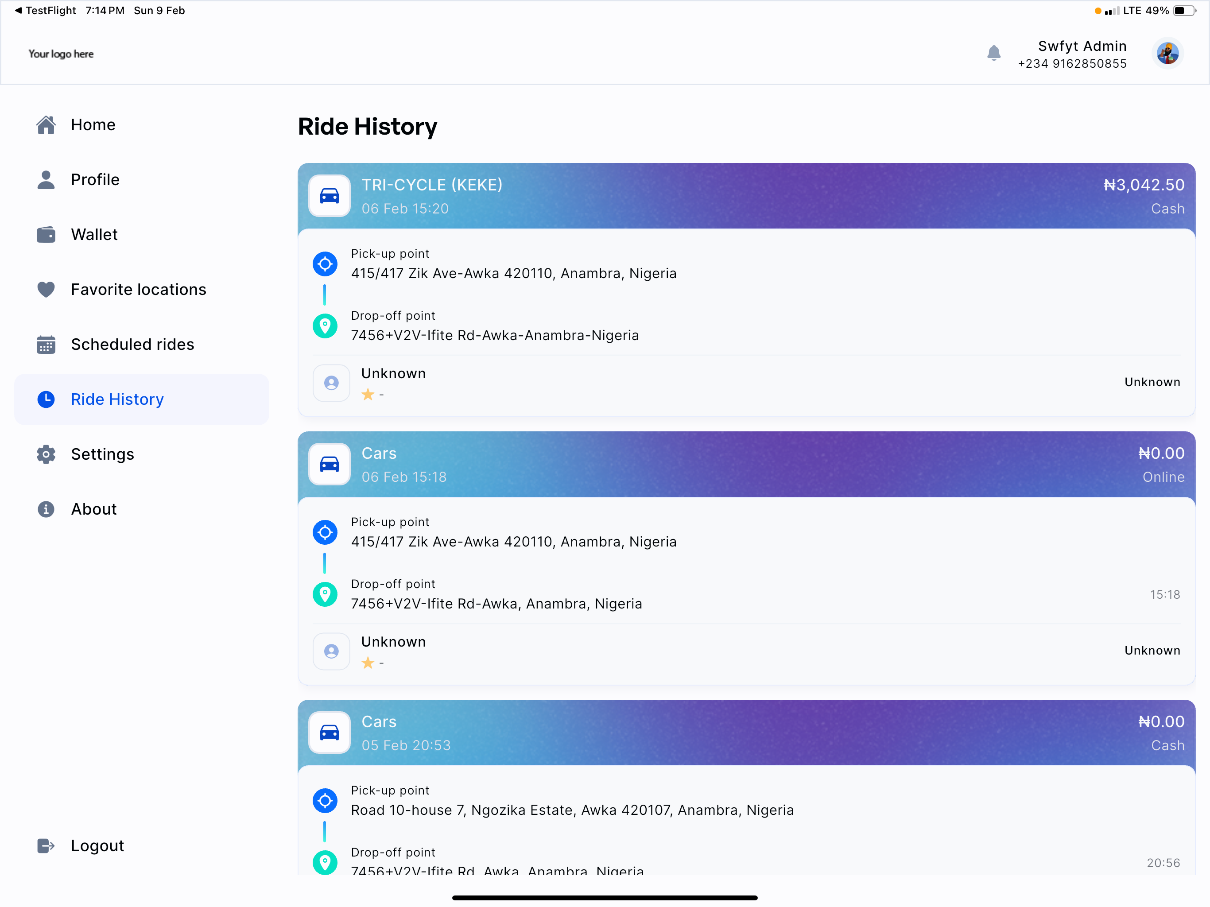1210x907 pixels.
Task: Click the ₦0.00 fare on the 05 Feb ride
Action: (x=1161, y=721)
